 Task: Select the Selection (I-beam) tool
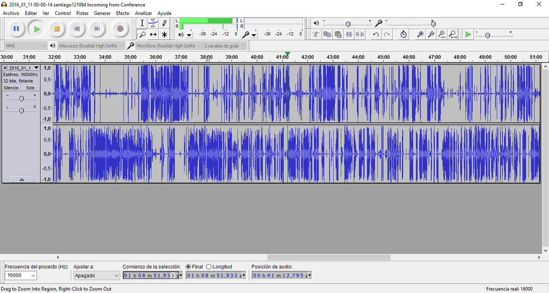[142, 23]
